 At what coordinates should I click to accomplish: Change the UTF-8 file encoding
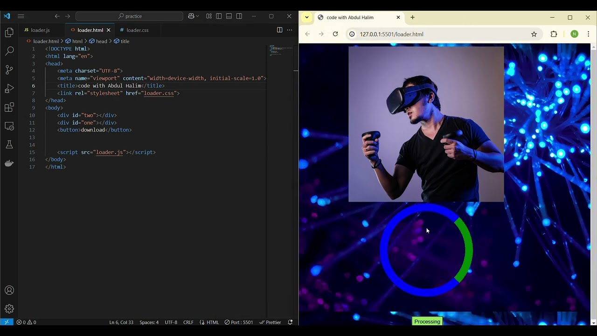(171, 322)
